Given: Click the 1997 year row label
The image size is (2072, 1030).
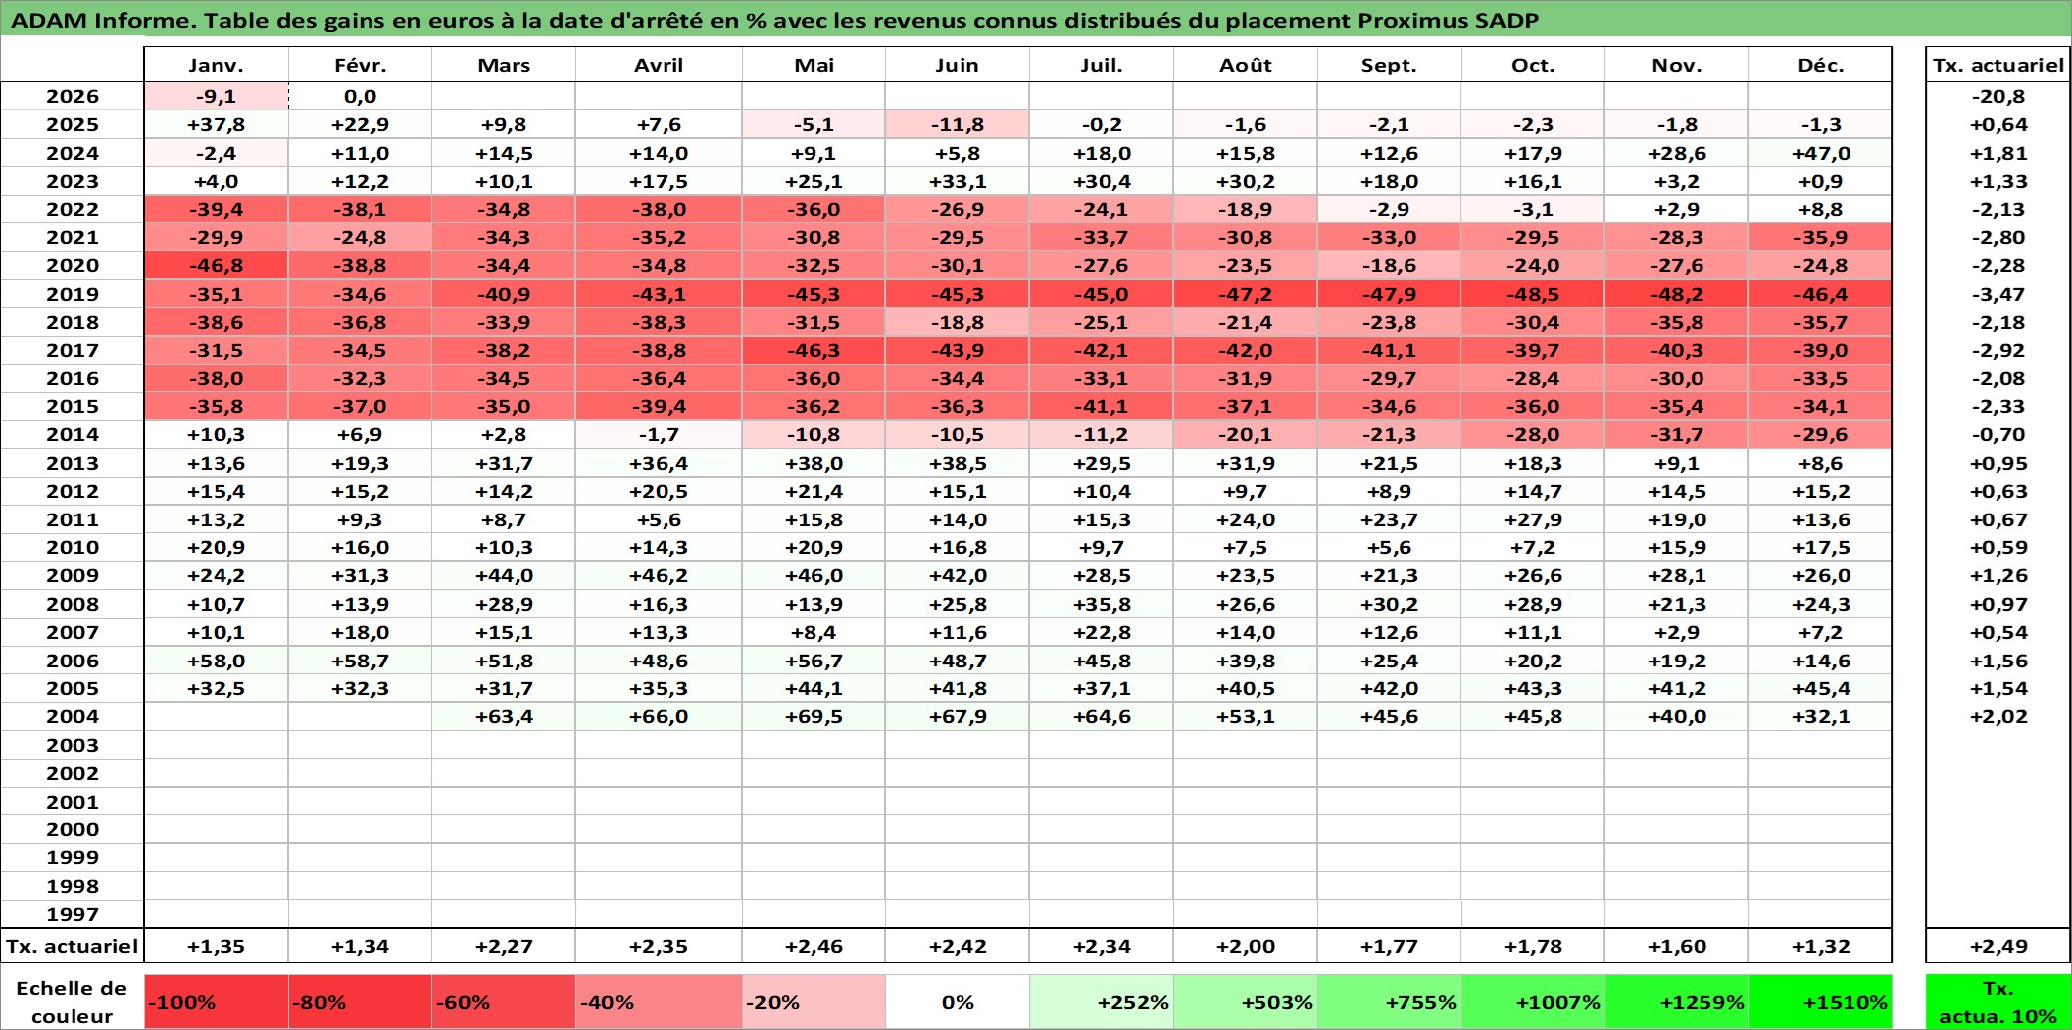Looking at the screenshot, I should click(73, 914).
